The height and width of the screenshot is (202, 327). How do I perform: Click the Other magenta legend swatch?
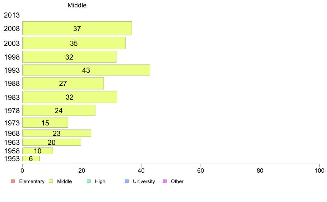(165, 181)
